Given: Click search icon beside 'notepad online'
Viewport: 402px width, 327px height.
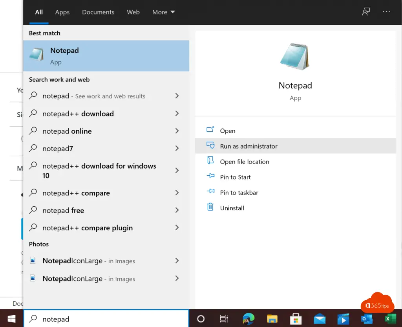Looking at the screenshot, I should coord(33,130).
